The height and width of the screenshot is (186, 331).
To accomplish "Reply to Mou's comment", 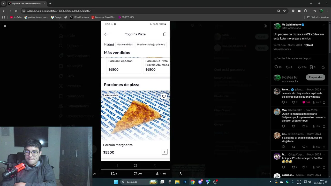I will pos(283,126).
